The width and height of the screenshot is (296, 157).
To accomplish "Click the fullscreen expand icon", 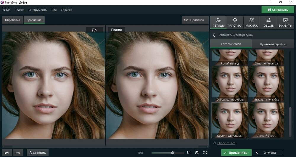I will pos(205,153).
